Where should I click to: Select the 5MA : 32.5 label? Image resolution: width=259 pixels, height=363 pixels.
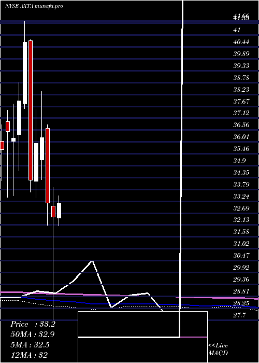(x=30, y=344)
